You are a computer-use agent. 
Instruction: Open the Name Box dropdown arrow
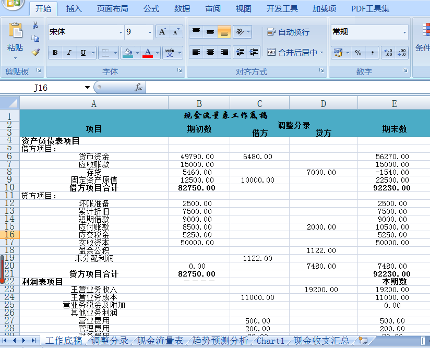87,88
